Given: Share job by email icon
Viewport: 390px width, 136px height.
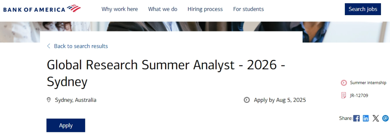Looking at the screenshot, I should point(385,118).
